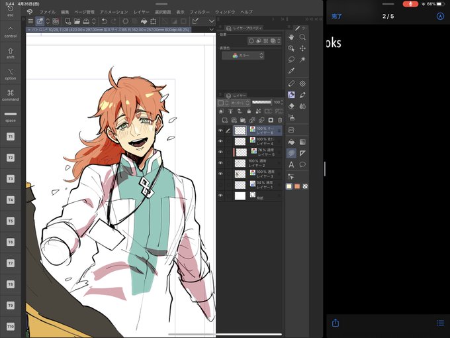Select the Eraser tool
The image size is (450, 338).
click(291, 106)
